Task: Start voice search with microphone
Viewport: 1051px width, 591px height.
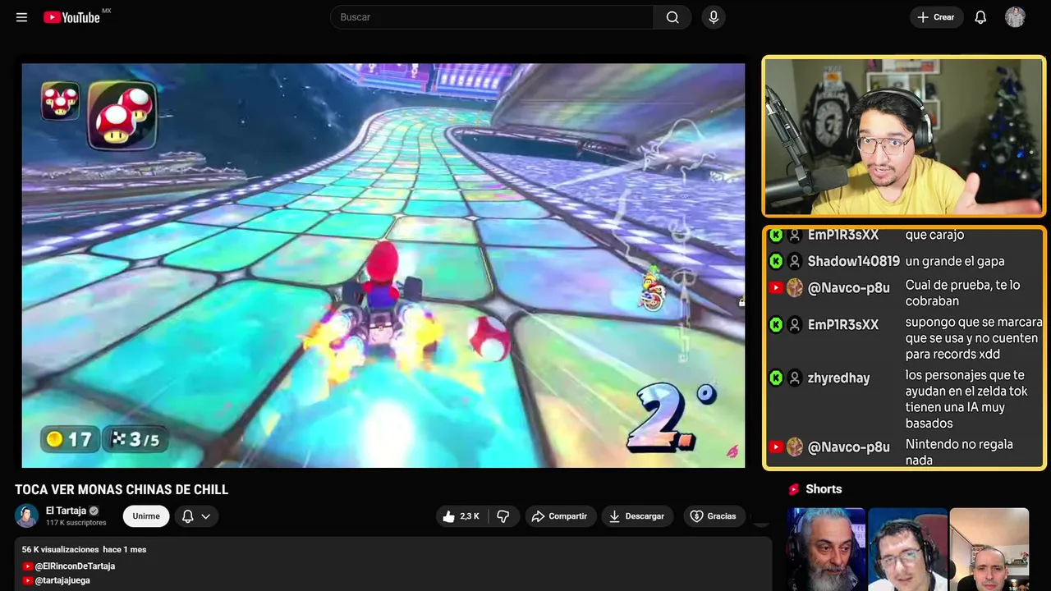Action: click(714, 17)
